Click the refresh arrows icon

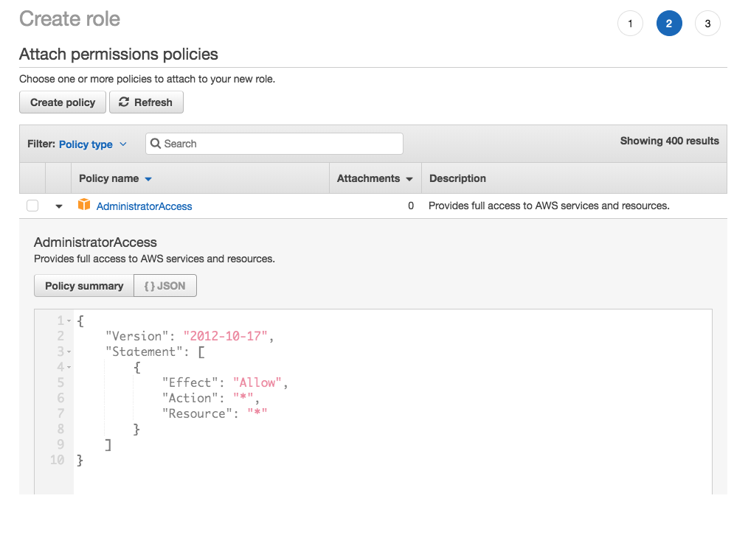124,102
